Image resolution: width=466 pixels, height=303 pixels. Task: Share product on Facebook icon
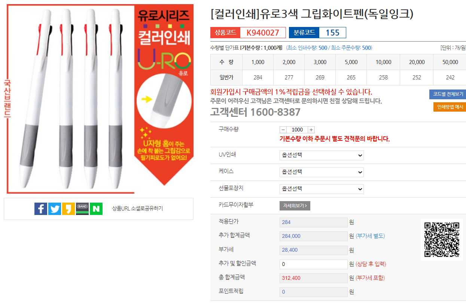tap(41, 209)
